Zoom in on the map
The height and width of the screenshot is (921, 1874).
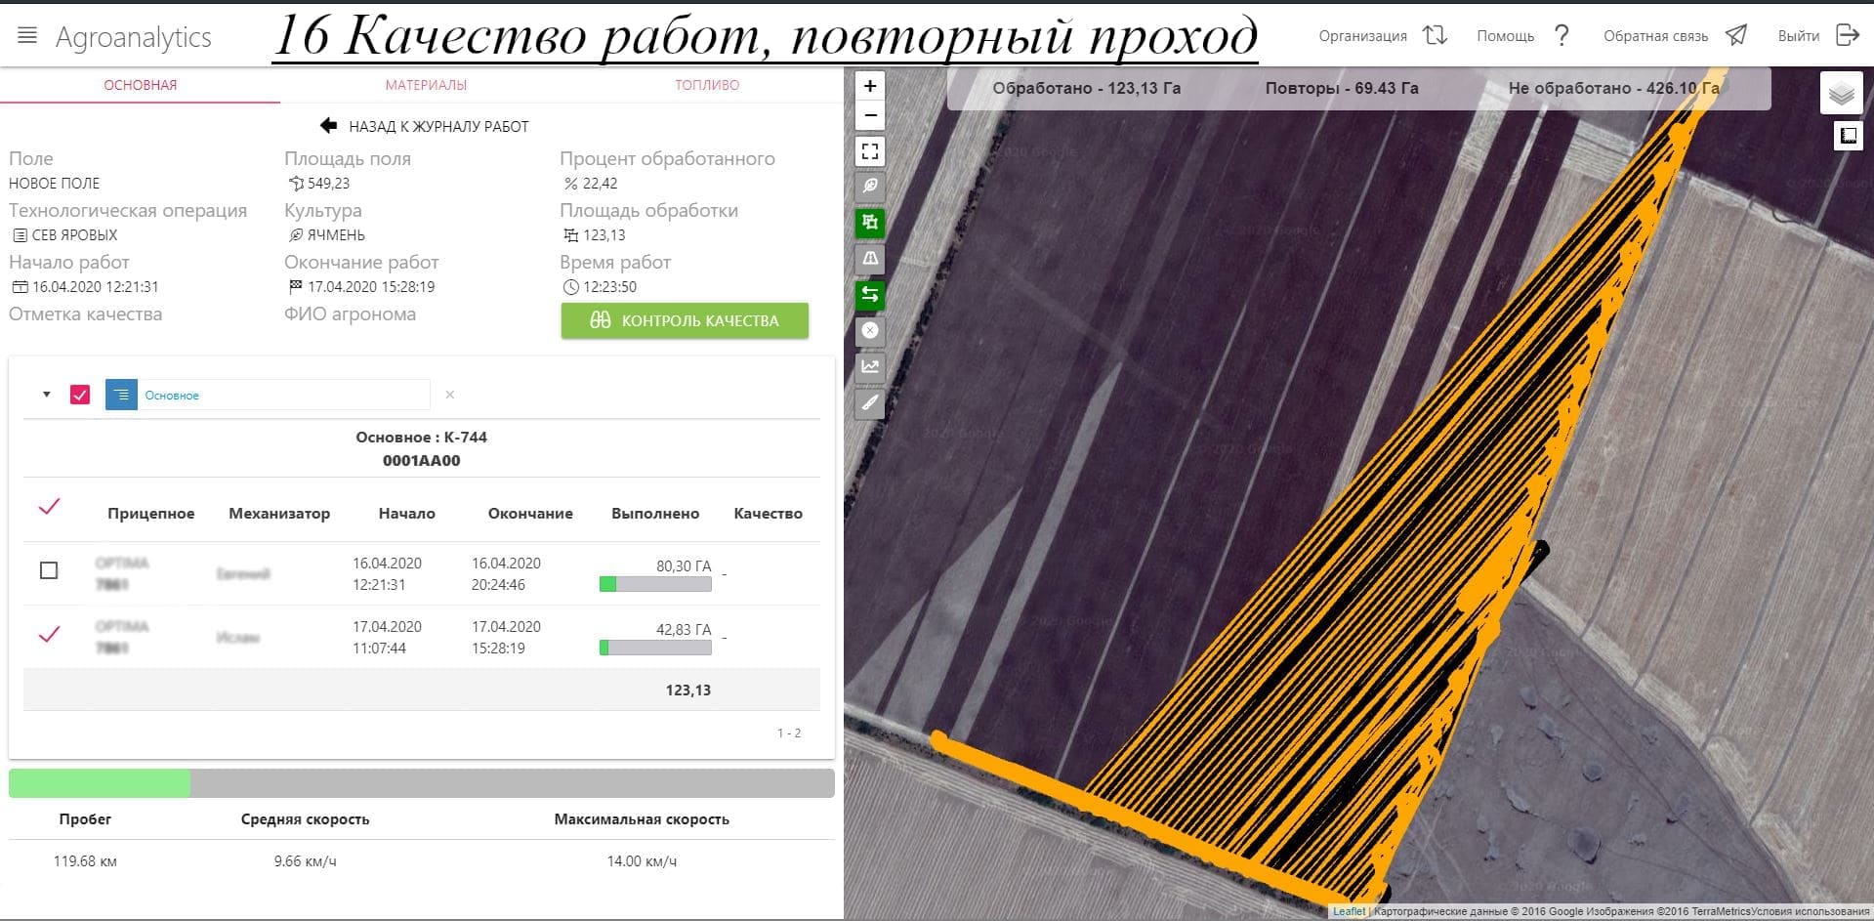pos(869,86)
